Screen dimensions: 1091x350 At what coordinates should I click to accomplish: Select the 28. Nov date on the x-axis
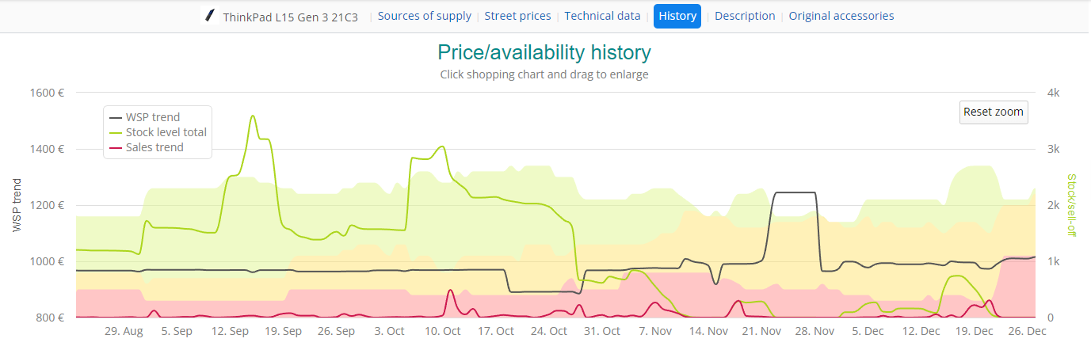click(x=814, y=331)
